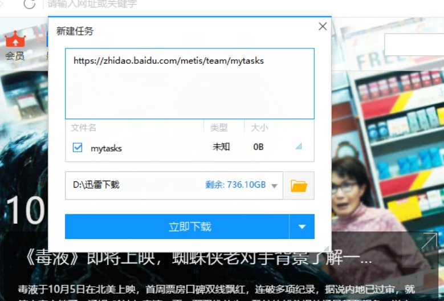Click the 剩余: 736.10GB free space text
The height and width of the screenshot is (301, 444).
235,185
